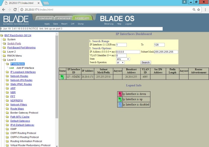Expand the Routing Information Protocol folder
The image size is (209, 147).
click(7, 141)
